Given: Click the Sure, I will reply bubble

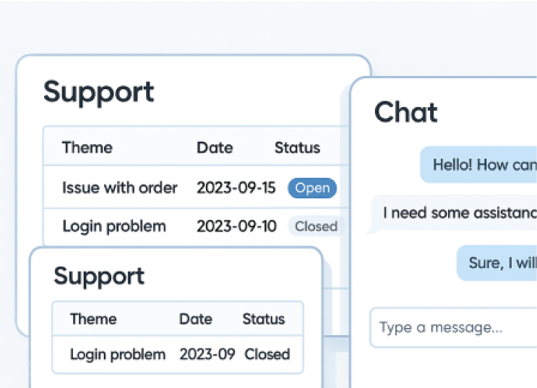Looking at the screenshot, I should click(500, 263).
